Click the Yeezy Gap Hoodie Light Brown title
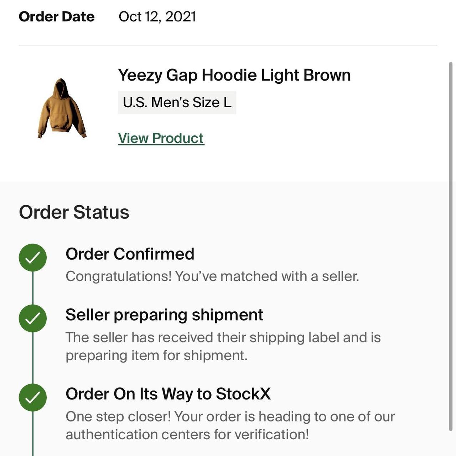This screenshot has width=456, height=456. [x=234, y=75]
